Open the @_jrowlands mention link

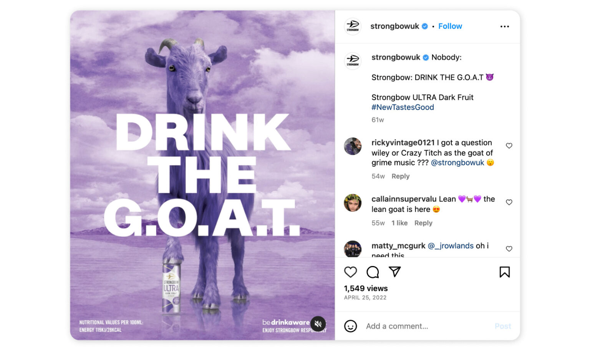(451, 246)
